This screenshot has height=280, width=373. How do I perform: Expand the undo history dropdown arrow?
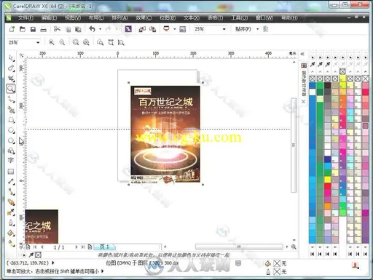(x=101, y=29)
